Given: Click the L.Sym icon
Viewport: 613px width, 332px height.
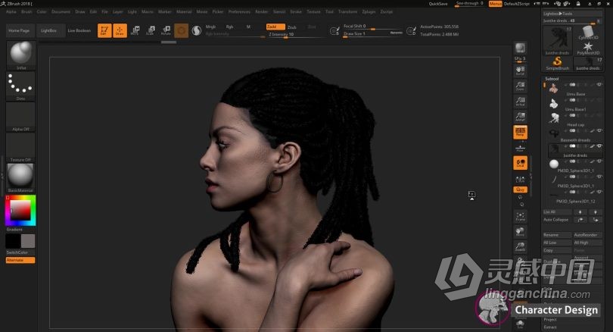Looking at the screenshot, I should click(520, 180).
